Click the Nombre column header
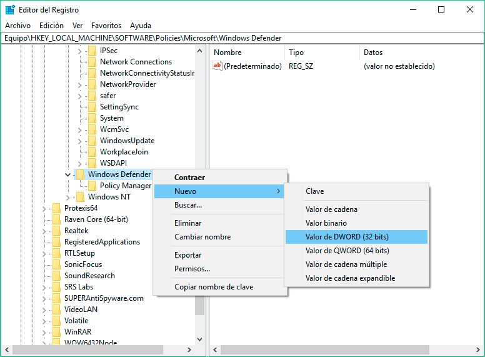The image size is (485, 357). click(x=247, y=53)
